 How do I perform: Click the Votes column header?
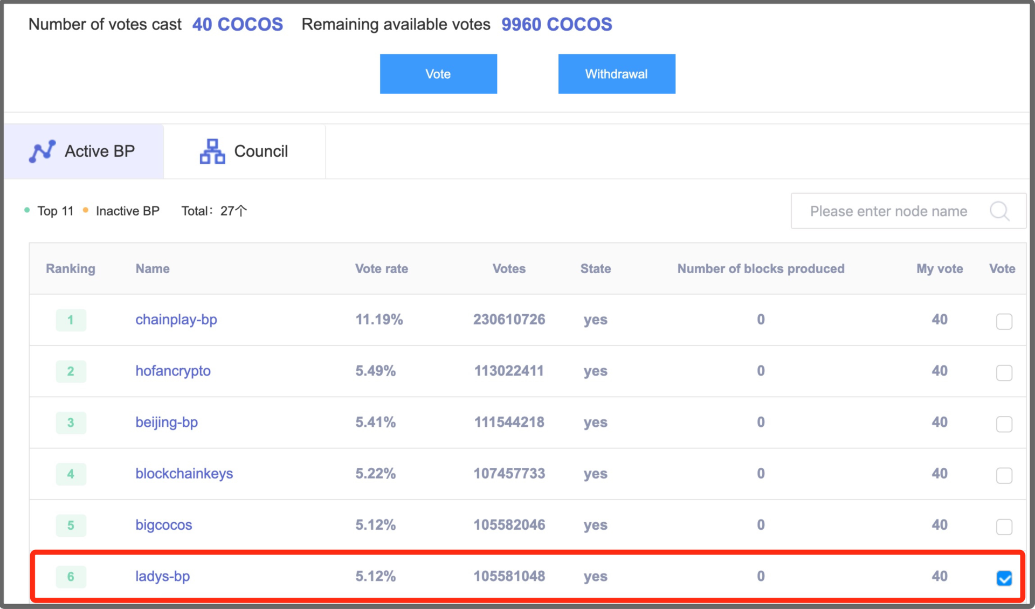click(508, 269)
